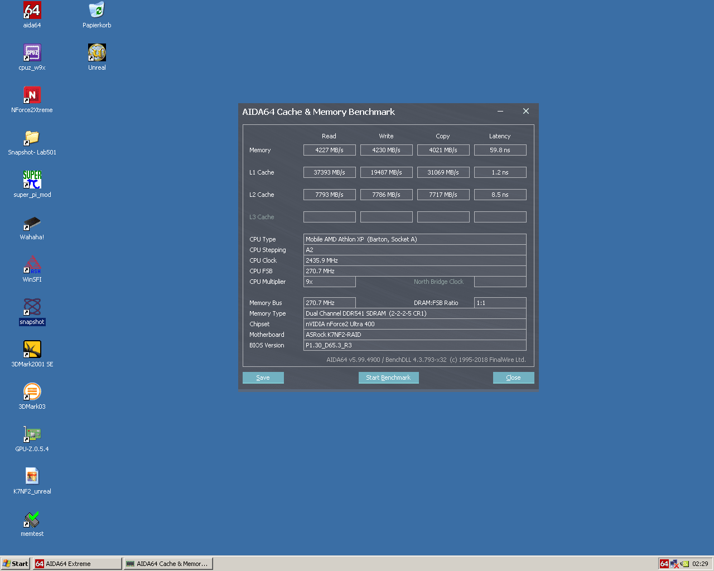Click the L2 Cache Latency 8.5 ns value

tap(500, 195)
